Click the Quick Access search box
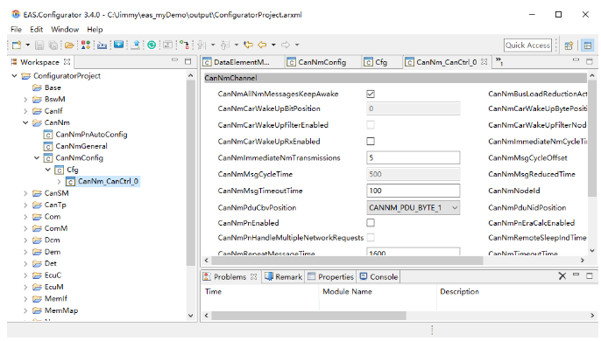 point(527,45)
